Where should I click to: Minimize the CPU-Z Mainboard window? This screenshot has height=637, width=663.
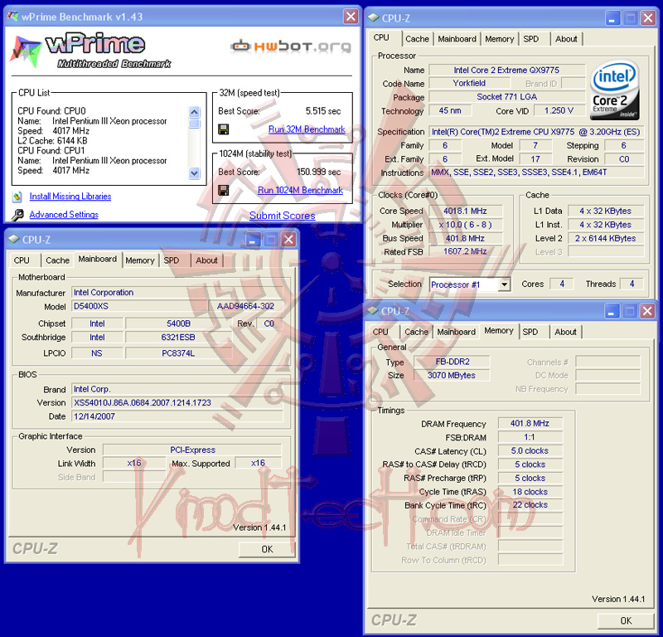pos(253,240)
